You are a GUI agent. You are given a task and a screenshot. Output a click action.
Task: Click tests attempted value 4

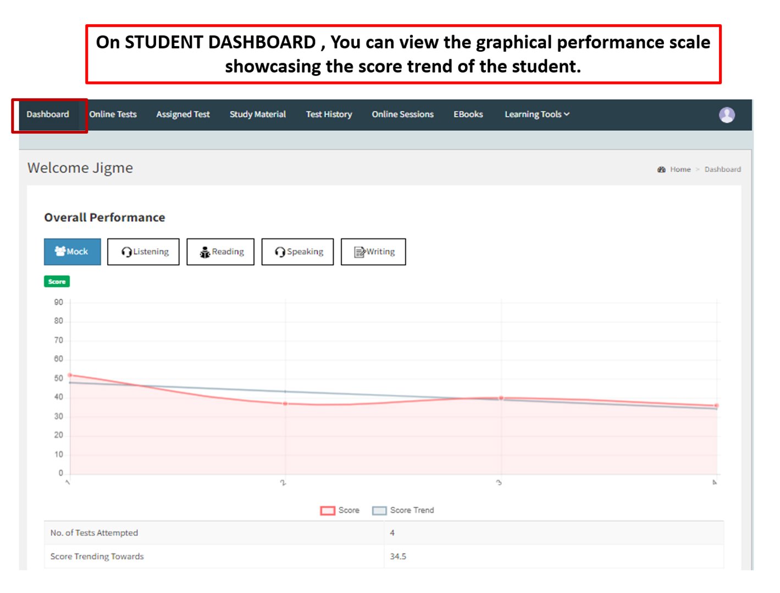392,533
